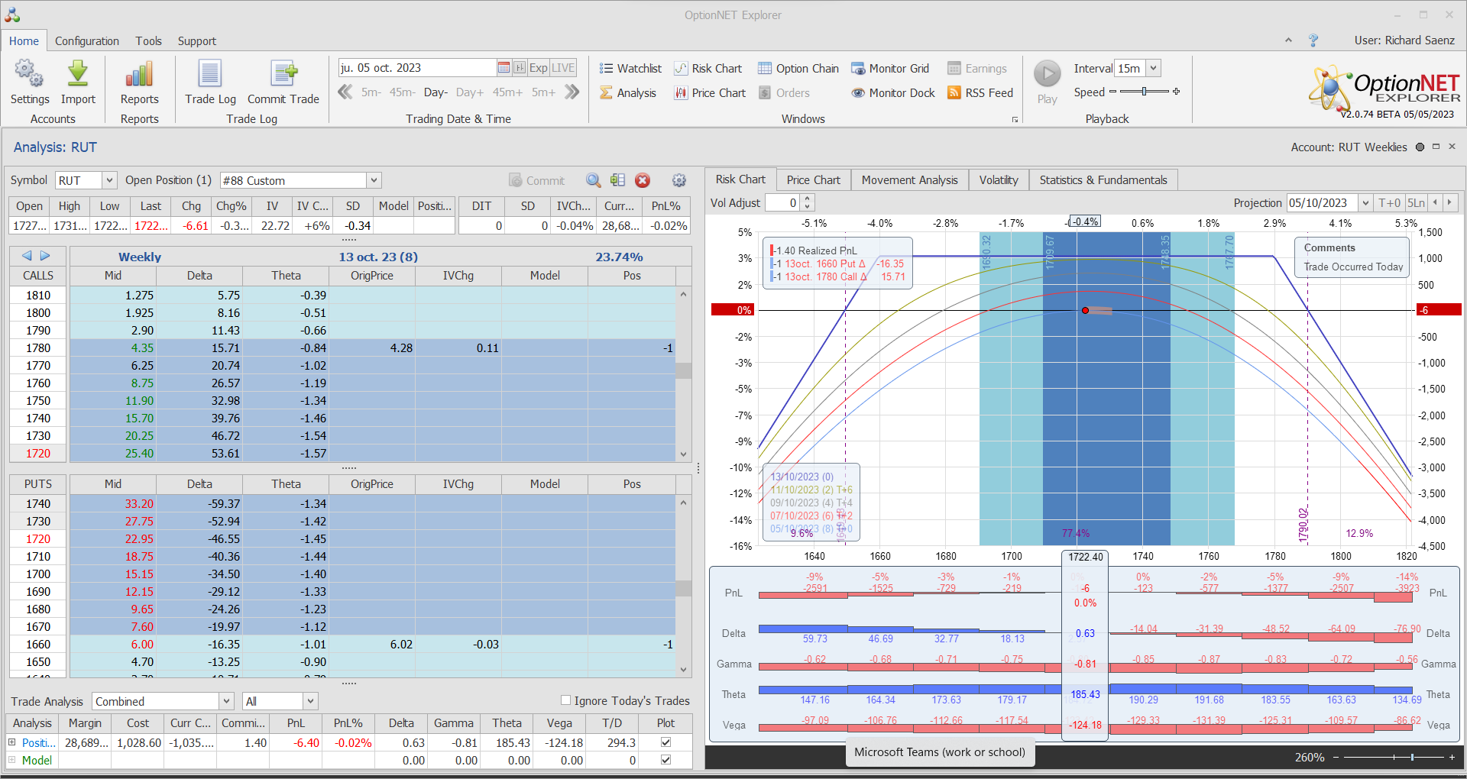Toggle the Position row Plot checkbox
The width and height of the screenshot is (1467, 779).
click(665, 742)
